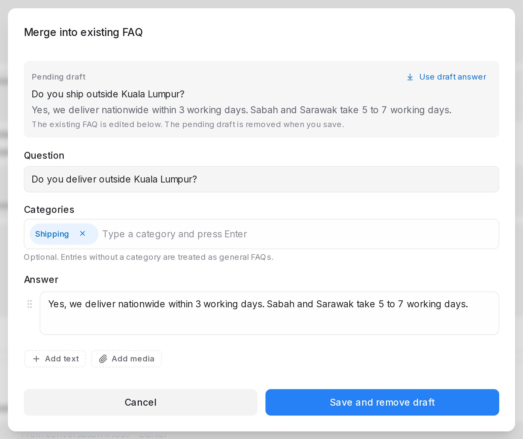This screenshot has height=439, width=523.
Task: Click Save and remove draft
Action: tap(382, 402)
